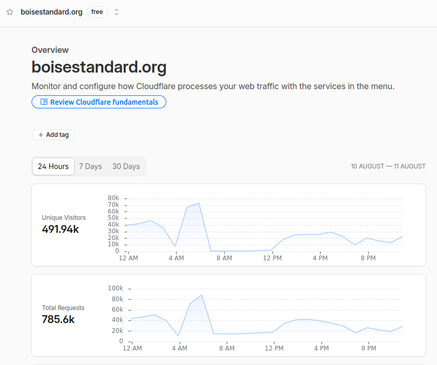Click the 10 August — 11 August date range
Screen dimensions: 437x365
click(388, 166)
